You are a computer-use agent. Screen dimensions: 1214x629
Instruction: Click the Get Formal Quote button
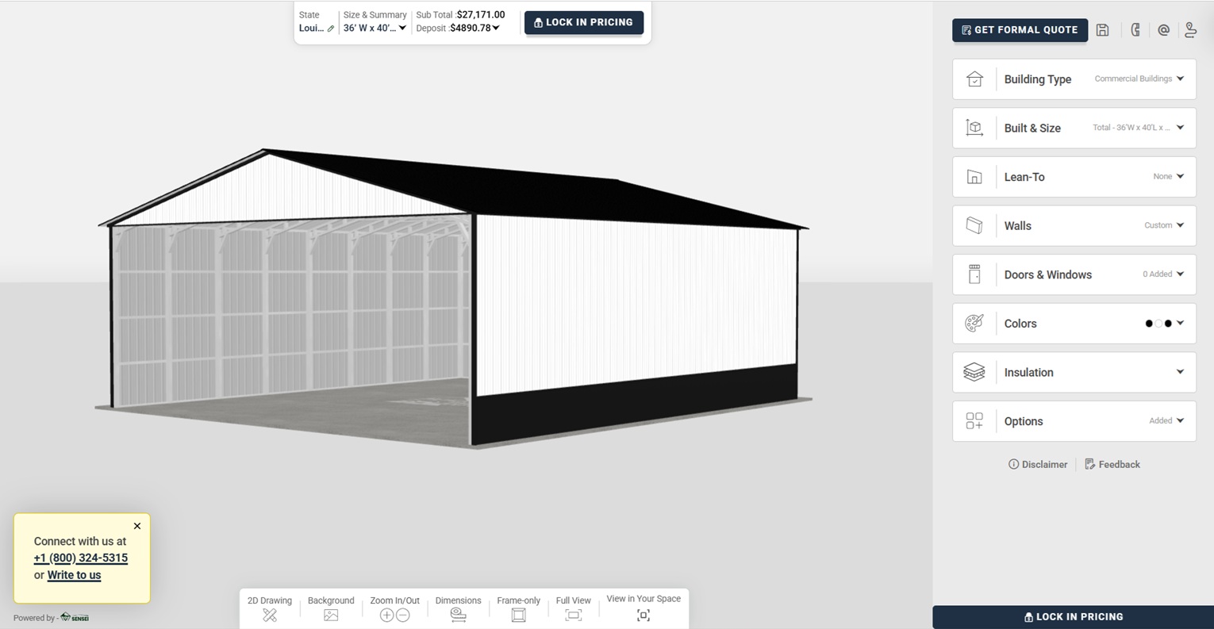1020,30
